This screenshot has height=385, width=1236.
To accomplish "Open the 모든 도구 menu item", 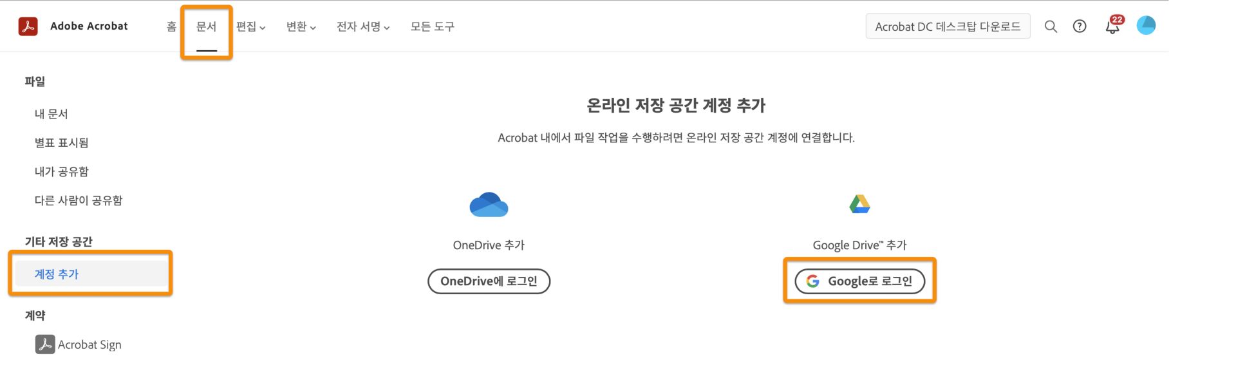I will [x=433, y=26].
